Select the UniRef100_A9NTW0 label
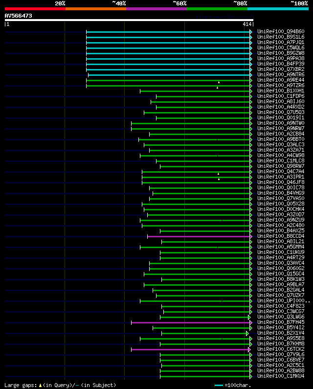Screen dimensions: 313x389 point(281,123)
